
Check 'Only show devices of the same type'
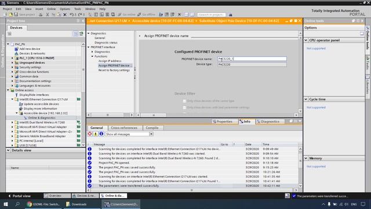[x=184, y=101]
